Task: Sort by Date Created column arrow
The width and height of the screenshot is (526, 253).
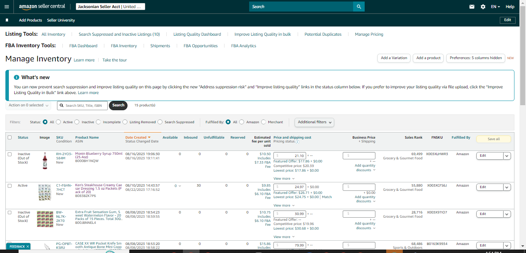Action: pos(149,137)
